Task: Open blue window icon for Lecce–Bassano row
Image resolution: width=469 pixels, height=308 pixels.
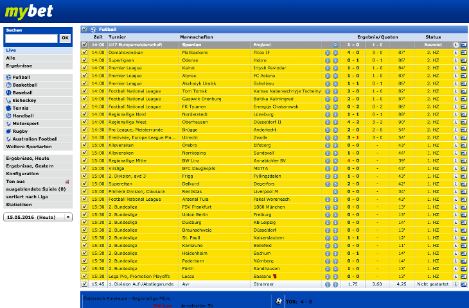Action: (x=464, y=277)
